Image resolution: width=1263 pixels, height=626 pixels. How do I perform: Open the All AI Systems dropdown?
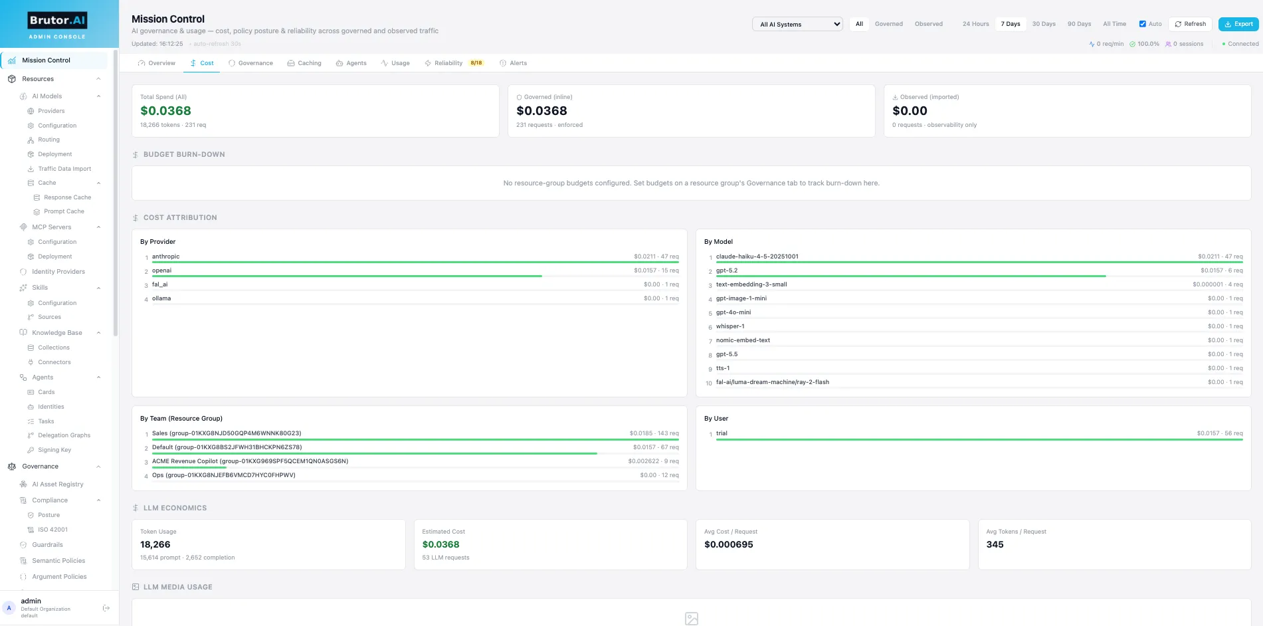point(797,24)
